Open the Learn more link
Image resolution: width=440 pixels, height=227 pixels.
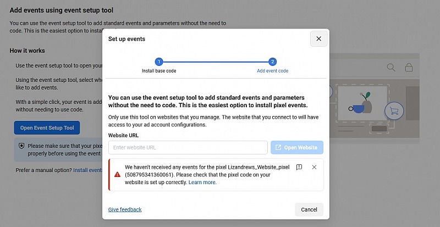[202, 182]
